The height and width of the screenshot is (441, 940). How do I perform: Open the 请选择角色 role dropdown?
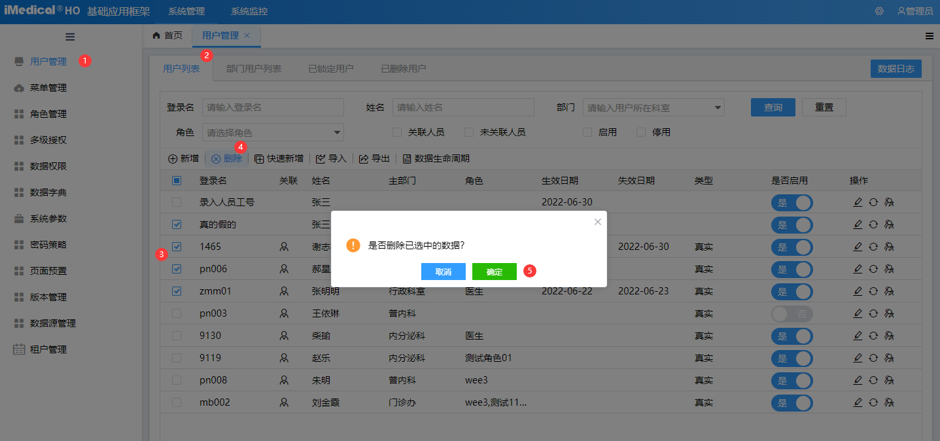point(273,132)
